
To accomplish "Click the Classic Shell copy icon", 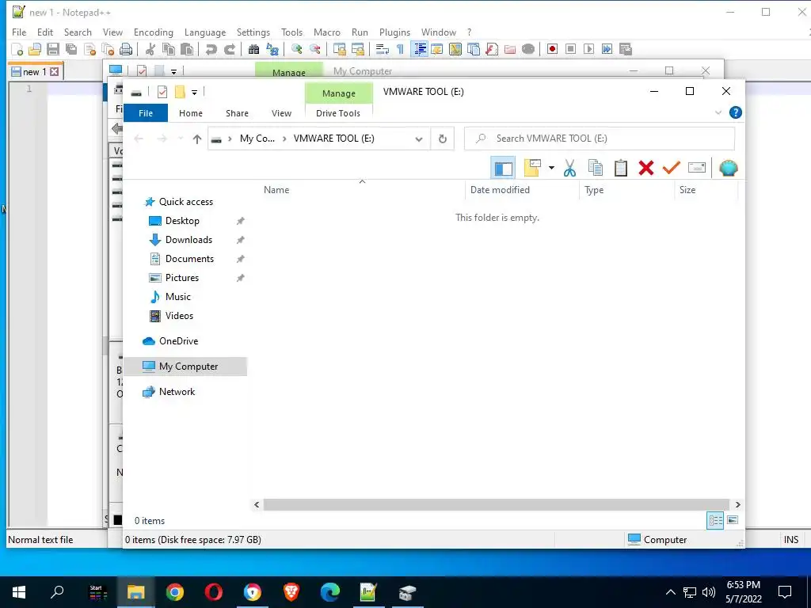I will 596,168.
